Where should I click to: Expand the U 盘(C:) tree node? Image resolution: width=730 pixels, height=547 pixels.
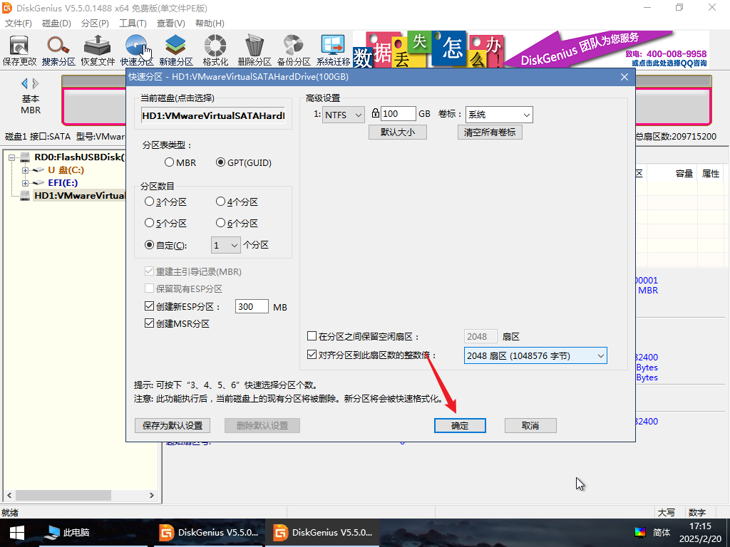coord(25,170)
